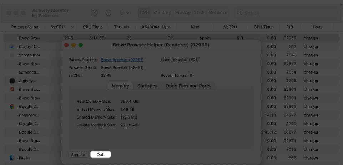The height and width of the screenshot is (165, 343).
Task: Click PID 7082 cell
Action: click(291, 149)
